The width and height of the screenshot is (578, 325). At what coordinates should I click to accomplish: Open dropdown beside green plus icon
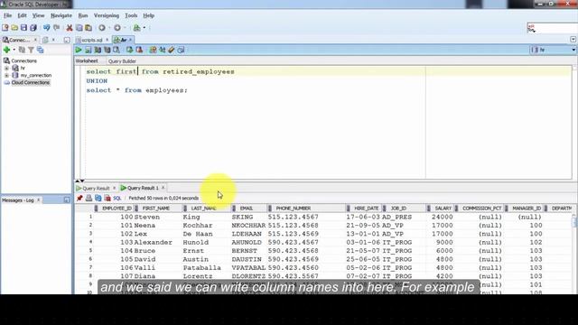coord(14,50)
